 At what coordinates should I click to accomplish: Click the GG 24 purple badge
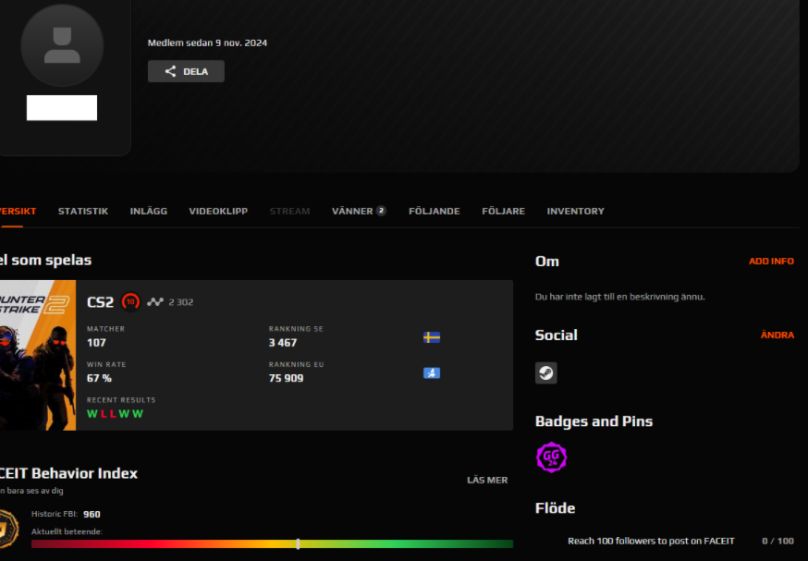pyautogui.click(x=551, y=457)
